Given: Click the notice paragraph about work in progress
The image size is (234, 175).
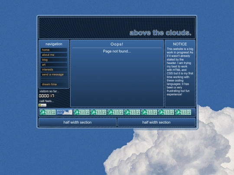Looking at the screenshot, I should (x=180, y=72).
